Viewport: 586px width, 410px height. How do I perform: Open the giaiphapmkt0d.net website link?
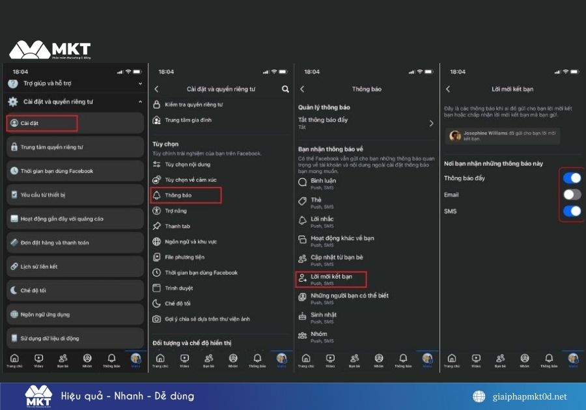(528, 396)
